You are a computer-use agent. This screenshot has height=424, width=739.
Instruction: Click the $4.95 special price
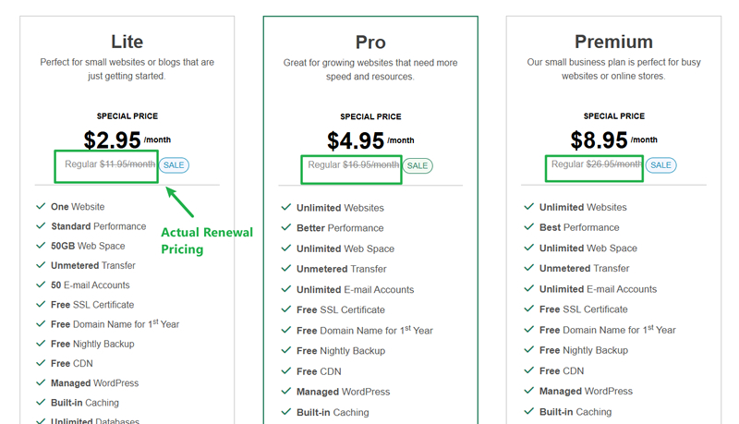point(356,140)
